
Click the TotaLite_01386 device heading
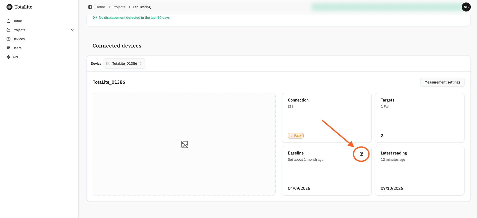point(109,82)
